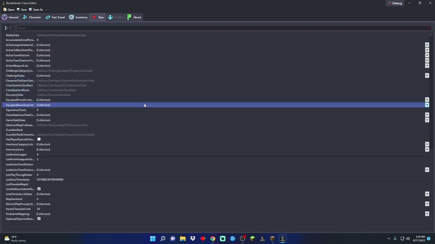Open InventoryItems collection dropdown
Screen dimensions: 435x244
pyautogui.click(x=427, y=149)
